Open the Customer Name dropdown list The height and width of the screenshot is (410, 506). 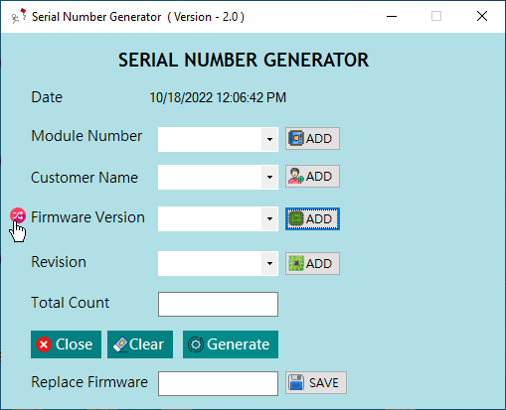(x=269, y=177)
